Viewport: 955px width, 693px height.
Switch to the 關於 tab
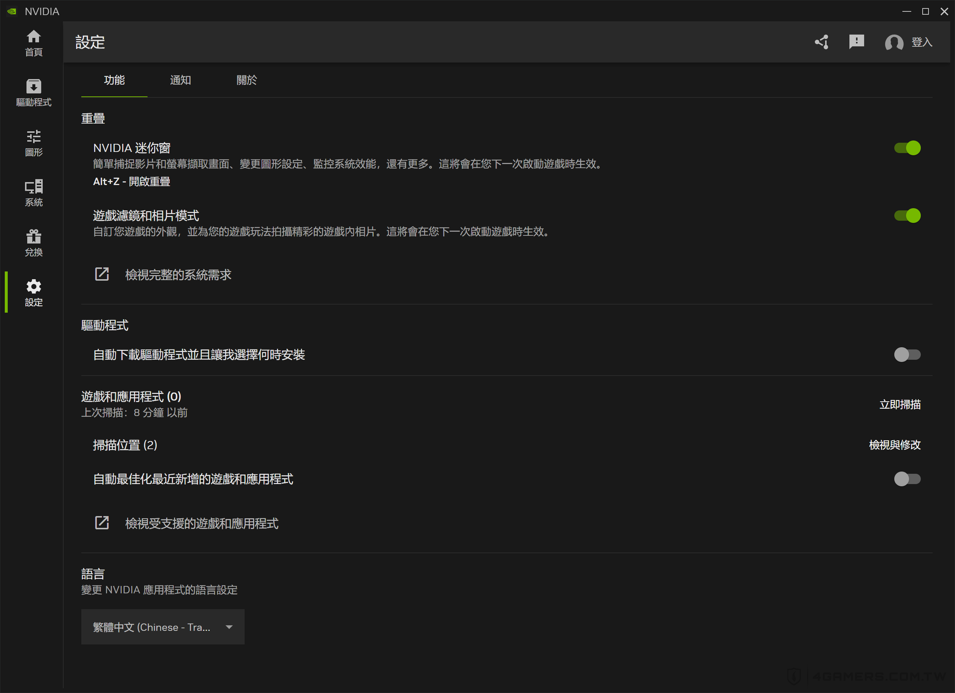[246, 80]
